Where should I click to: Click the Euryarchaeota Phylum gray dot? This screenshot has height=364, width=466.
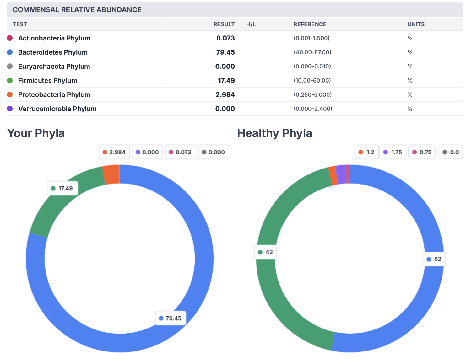pos(10,66)
